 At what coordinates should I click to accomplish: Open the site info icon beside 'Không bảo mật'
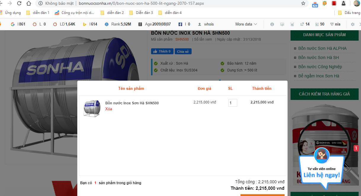(x=41, y=4)
